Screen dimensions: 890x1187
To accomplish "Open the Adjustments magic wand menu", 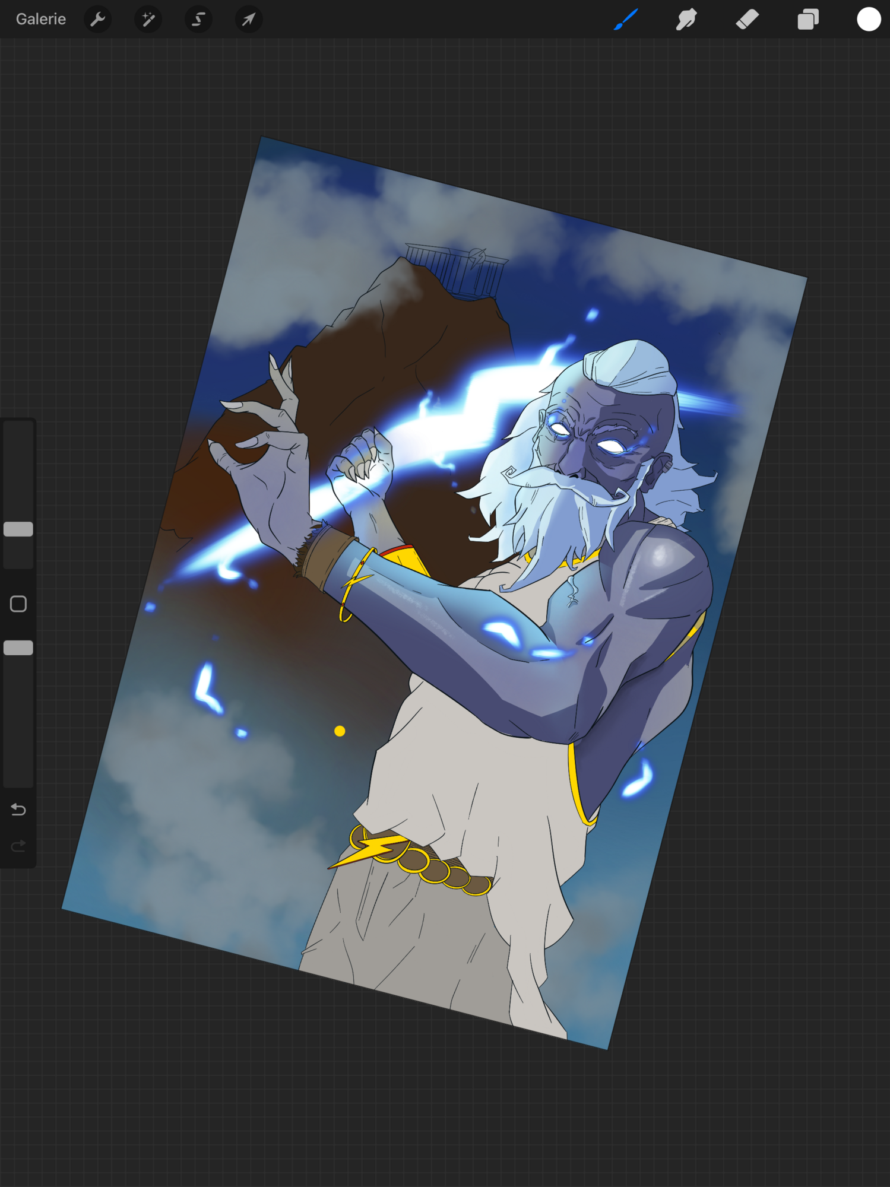I will [x=148, y=20].
